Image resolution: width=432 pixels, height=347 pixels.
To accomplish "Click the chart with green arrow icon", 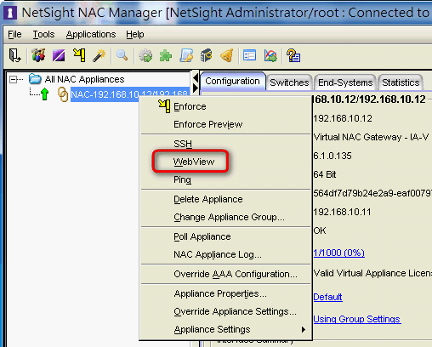I will [x=270, y=55].
